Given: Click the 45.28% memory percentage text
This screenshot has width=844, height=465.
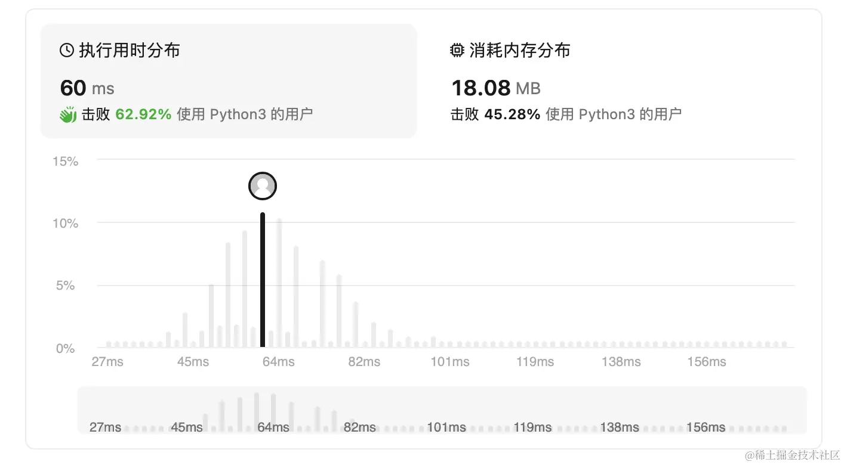Looking at the screenshot, I should 512,114.
